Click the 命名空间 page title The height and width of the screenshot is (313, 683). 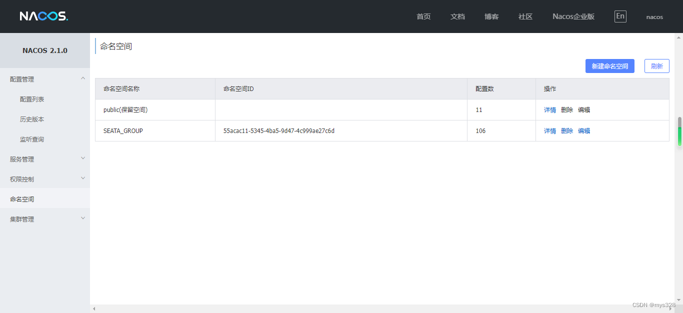[x=116, y=46]
